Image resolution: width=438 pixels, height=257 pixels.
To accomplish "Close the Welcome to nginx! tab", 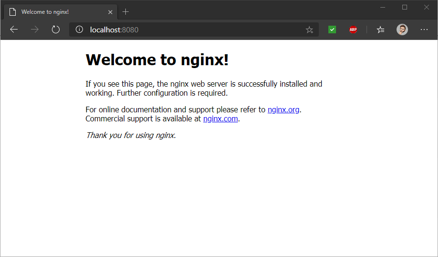I will [110, 12].
